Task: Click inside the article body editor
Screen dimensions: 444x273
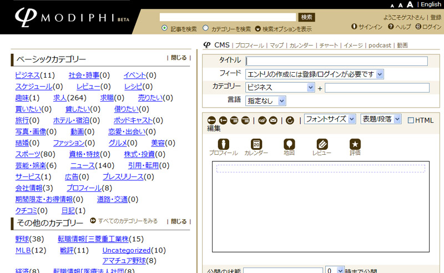Action: point(321,207)
